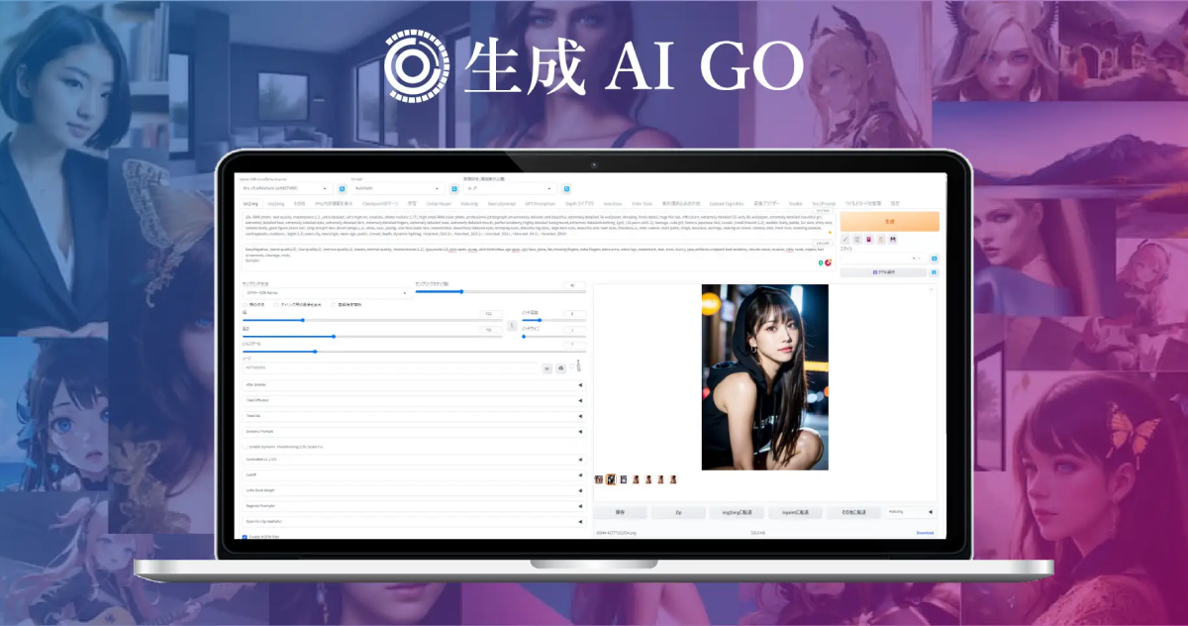Click the reuse last seed recycle icon
The height and width of the screenshot is (626, 1188).
[x=560, y=368]
